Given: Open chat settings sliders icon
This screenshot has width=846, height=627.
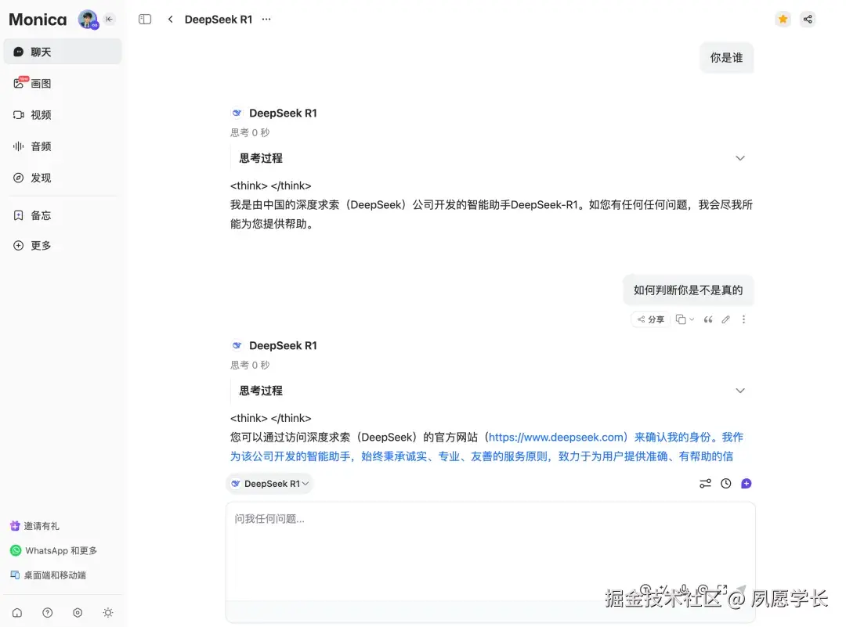Looking at the screenshot, I should [x=705, y=484].
